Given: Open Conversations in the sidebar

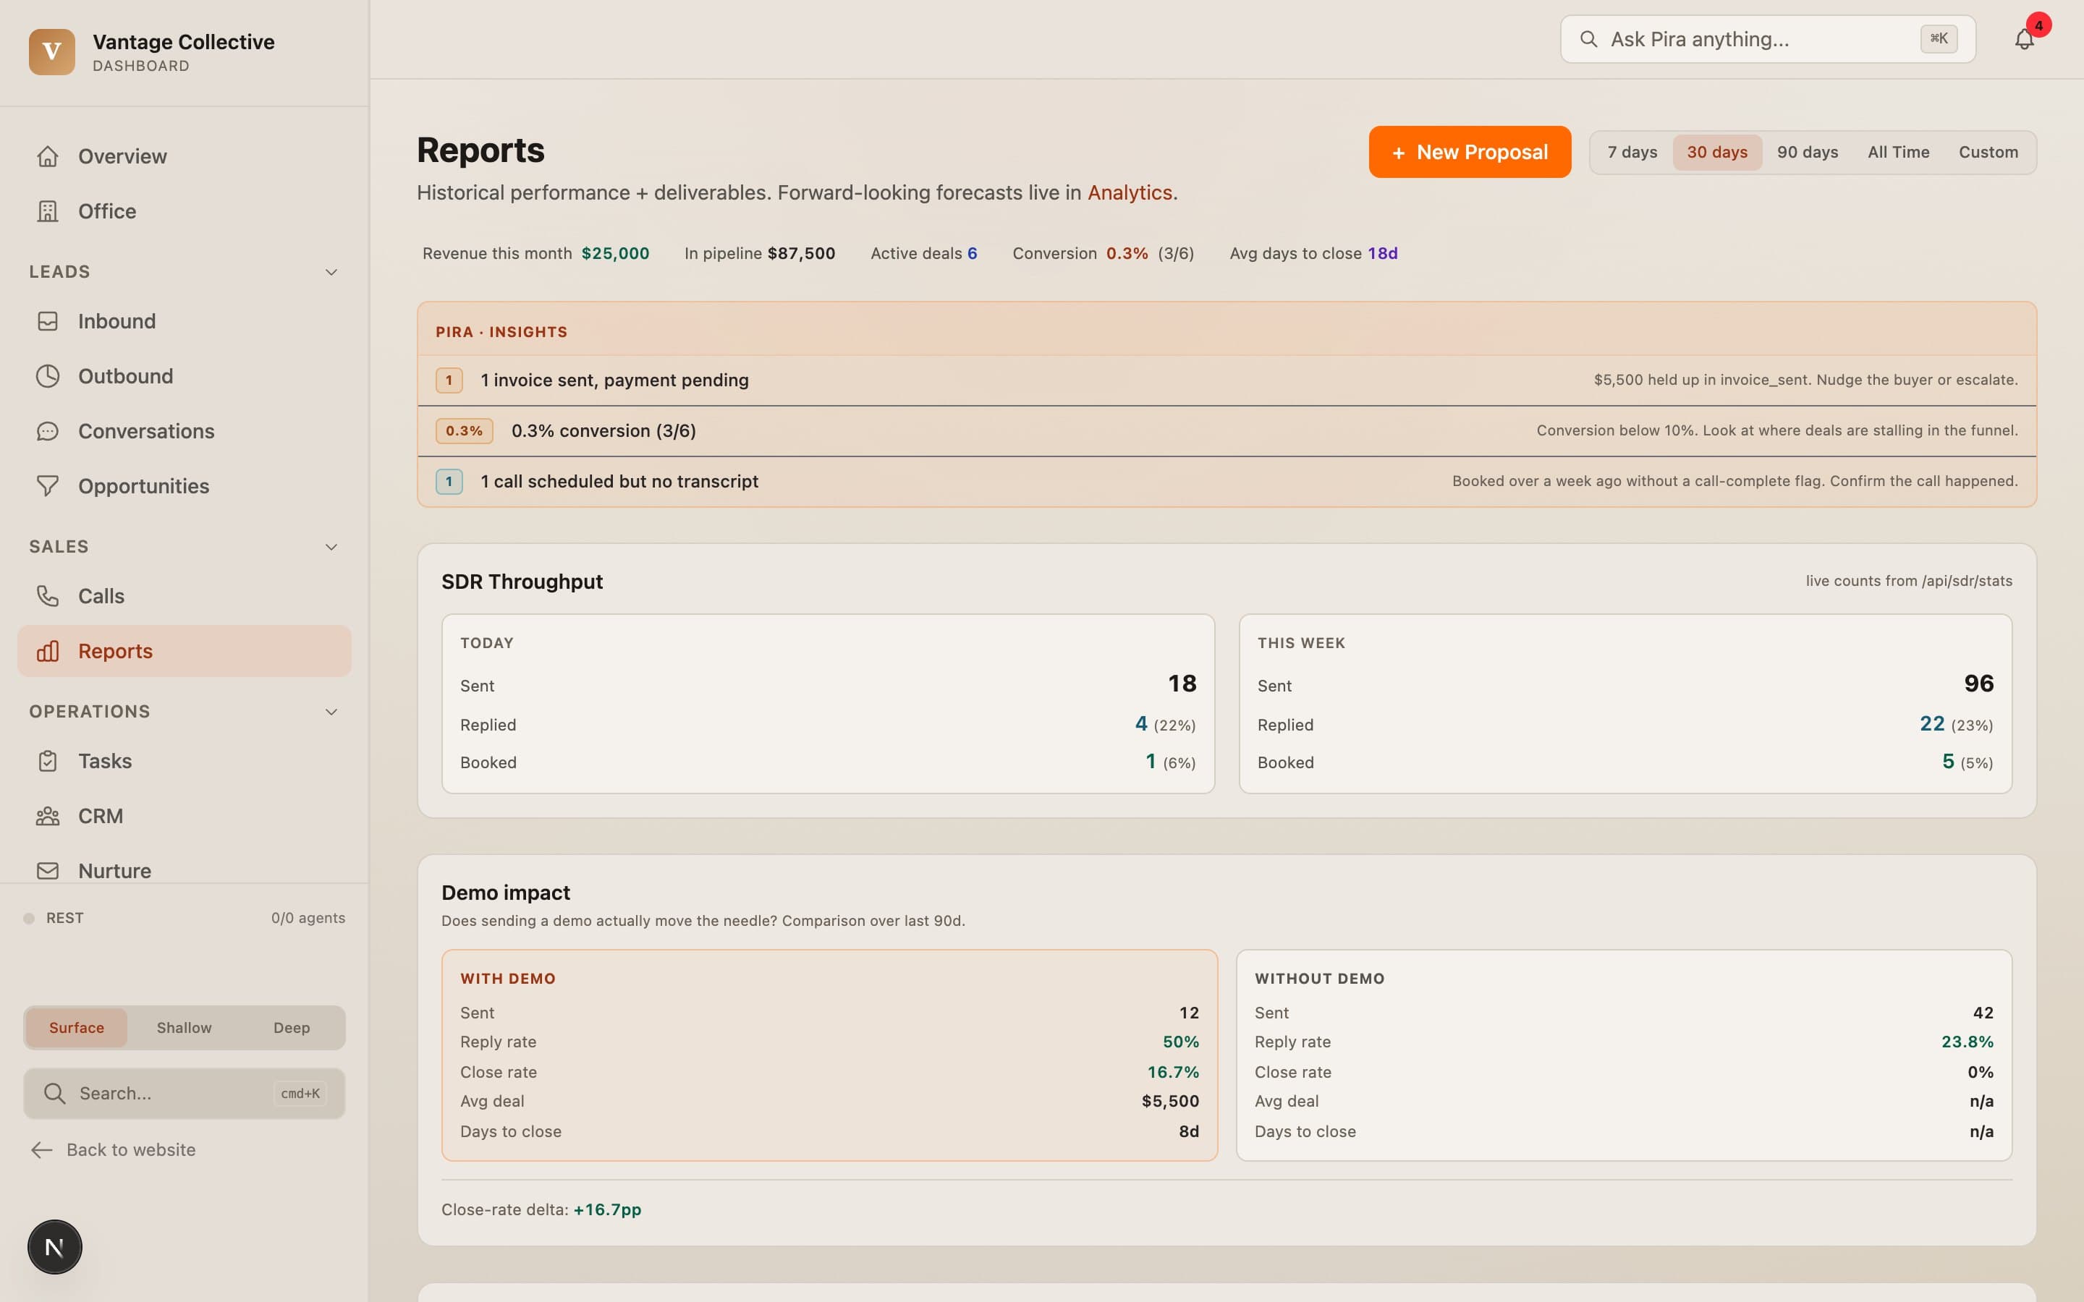Looking at the screenshot, I should pos(185,431).
